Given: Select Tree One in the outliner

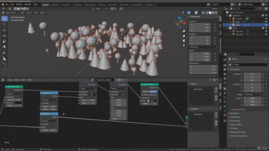Looking at the screenshot, I should point(239,31).
